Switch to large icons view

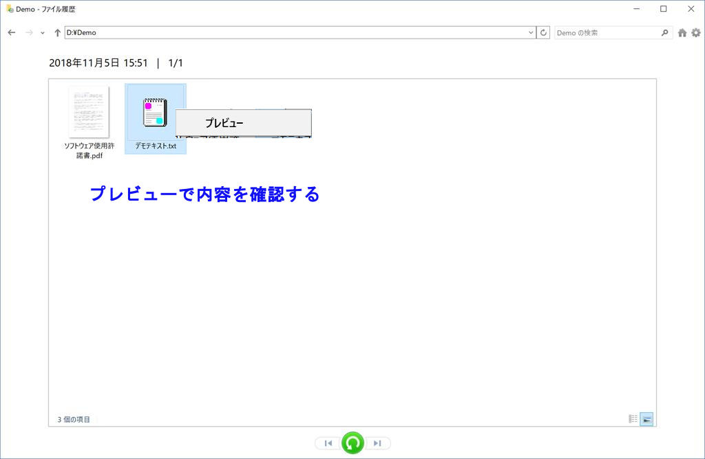[646, 419]
